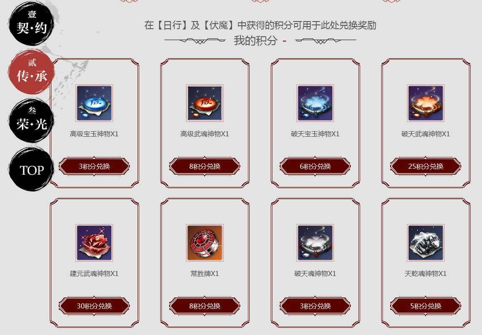Exchange 常胜牌 with 8积分兑换 button
The image size is (482, 335).
[x=205, y=306]
